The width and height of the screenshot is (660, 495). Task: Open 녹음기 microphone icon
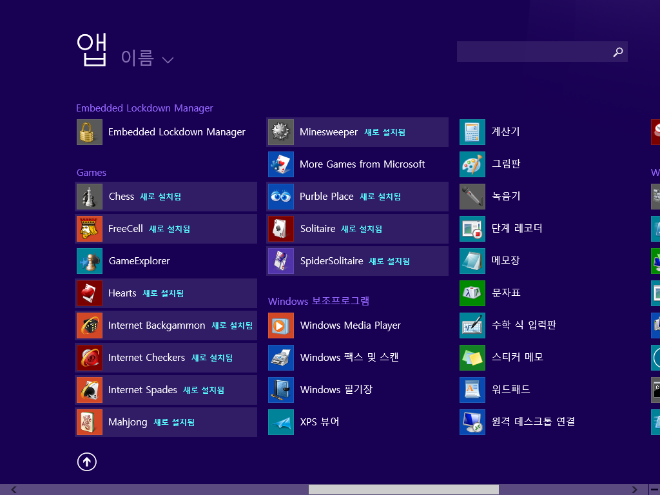pos(472,197)
